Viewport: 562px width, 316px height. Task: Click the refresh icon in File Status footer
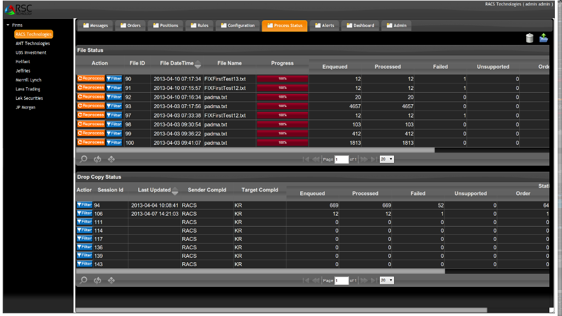coord(98,159)
